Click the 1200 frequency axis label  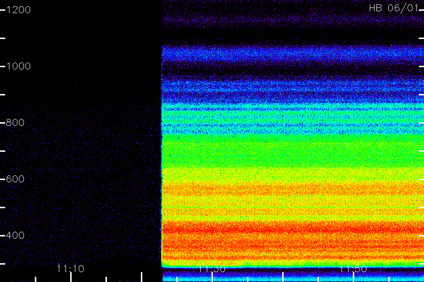18,10
